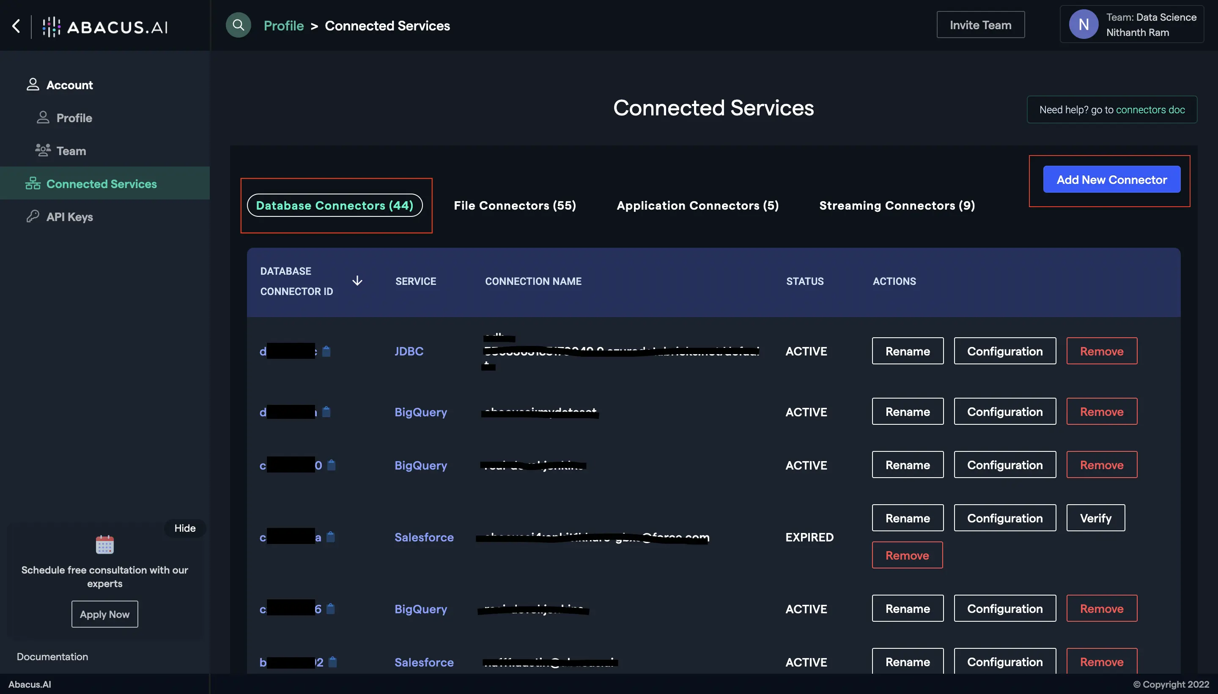The height and width of the screenshot is (694, 1218).
Task: Verify the expired Salesforce connection
Action: point(1095,518)
